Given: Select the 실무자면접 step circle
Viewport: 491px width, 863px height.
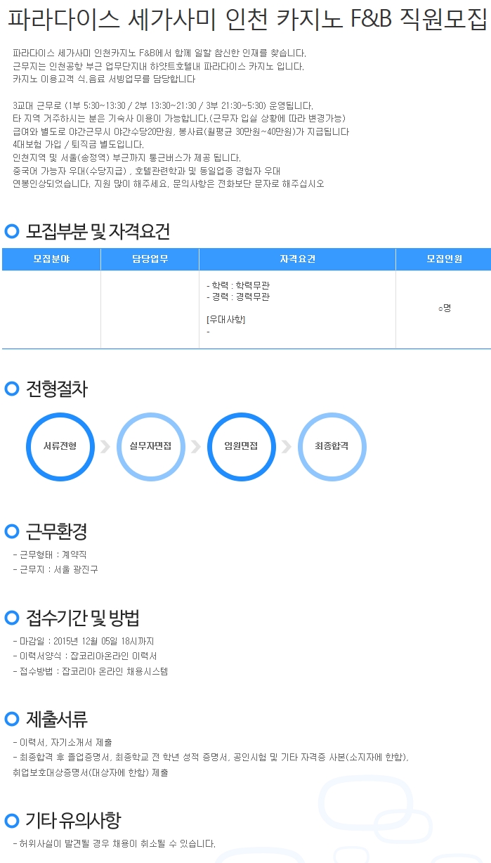Looking at the screenshot, I should pos(150,447).
